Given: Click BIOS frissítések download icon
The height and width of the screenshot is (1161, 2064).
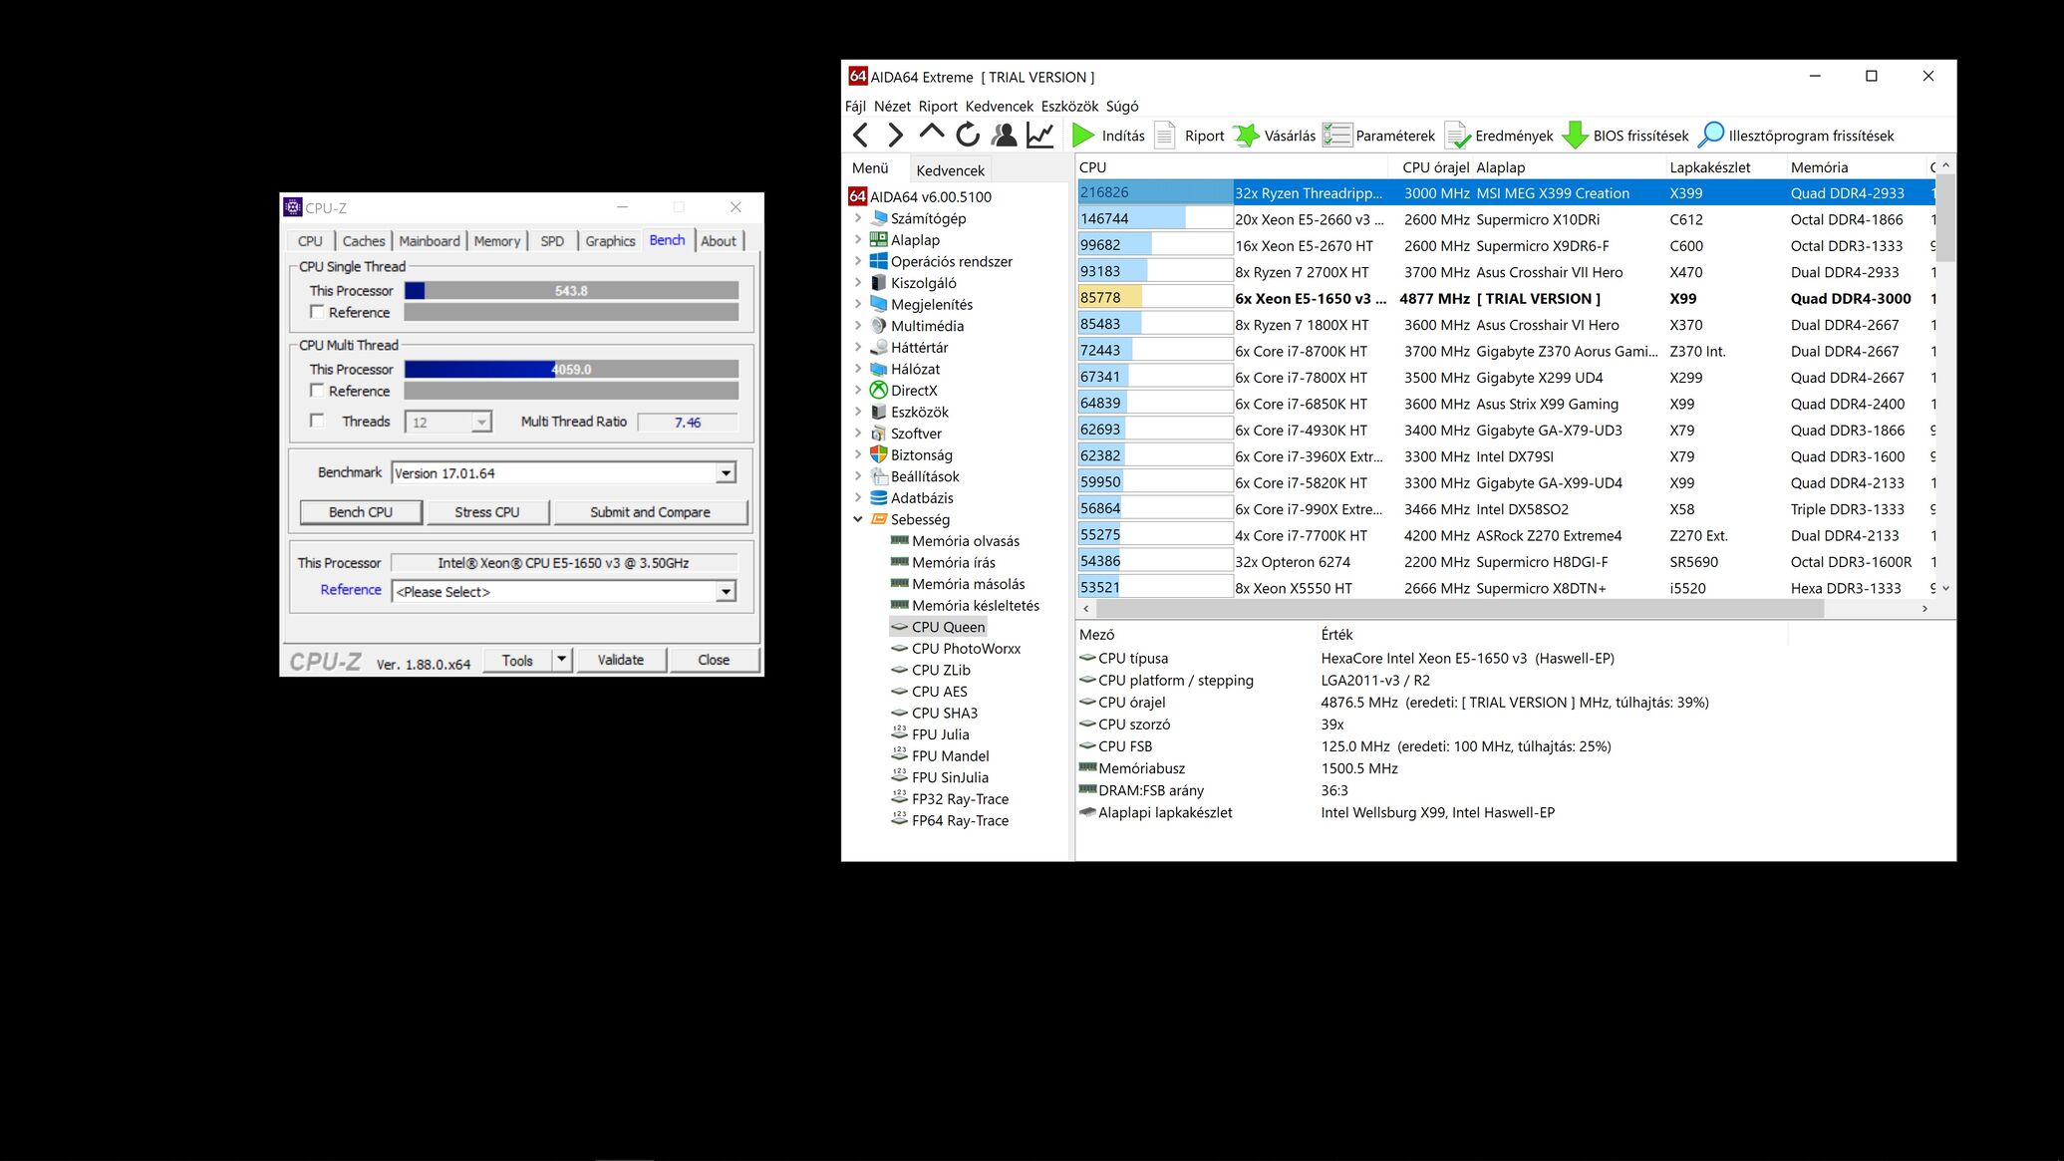Looking at the screenshot, I should click(x=1575, y=136).
